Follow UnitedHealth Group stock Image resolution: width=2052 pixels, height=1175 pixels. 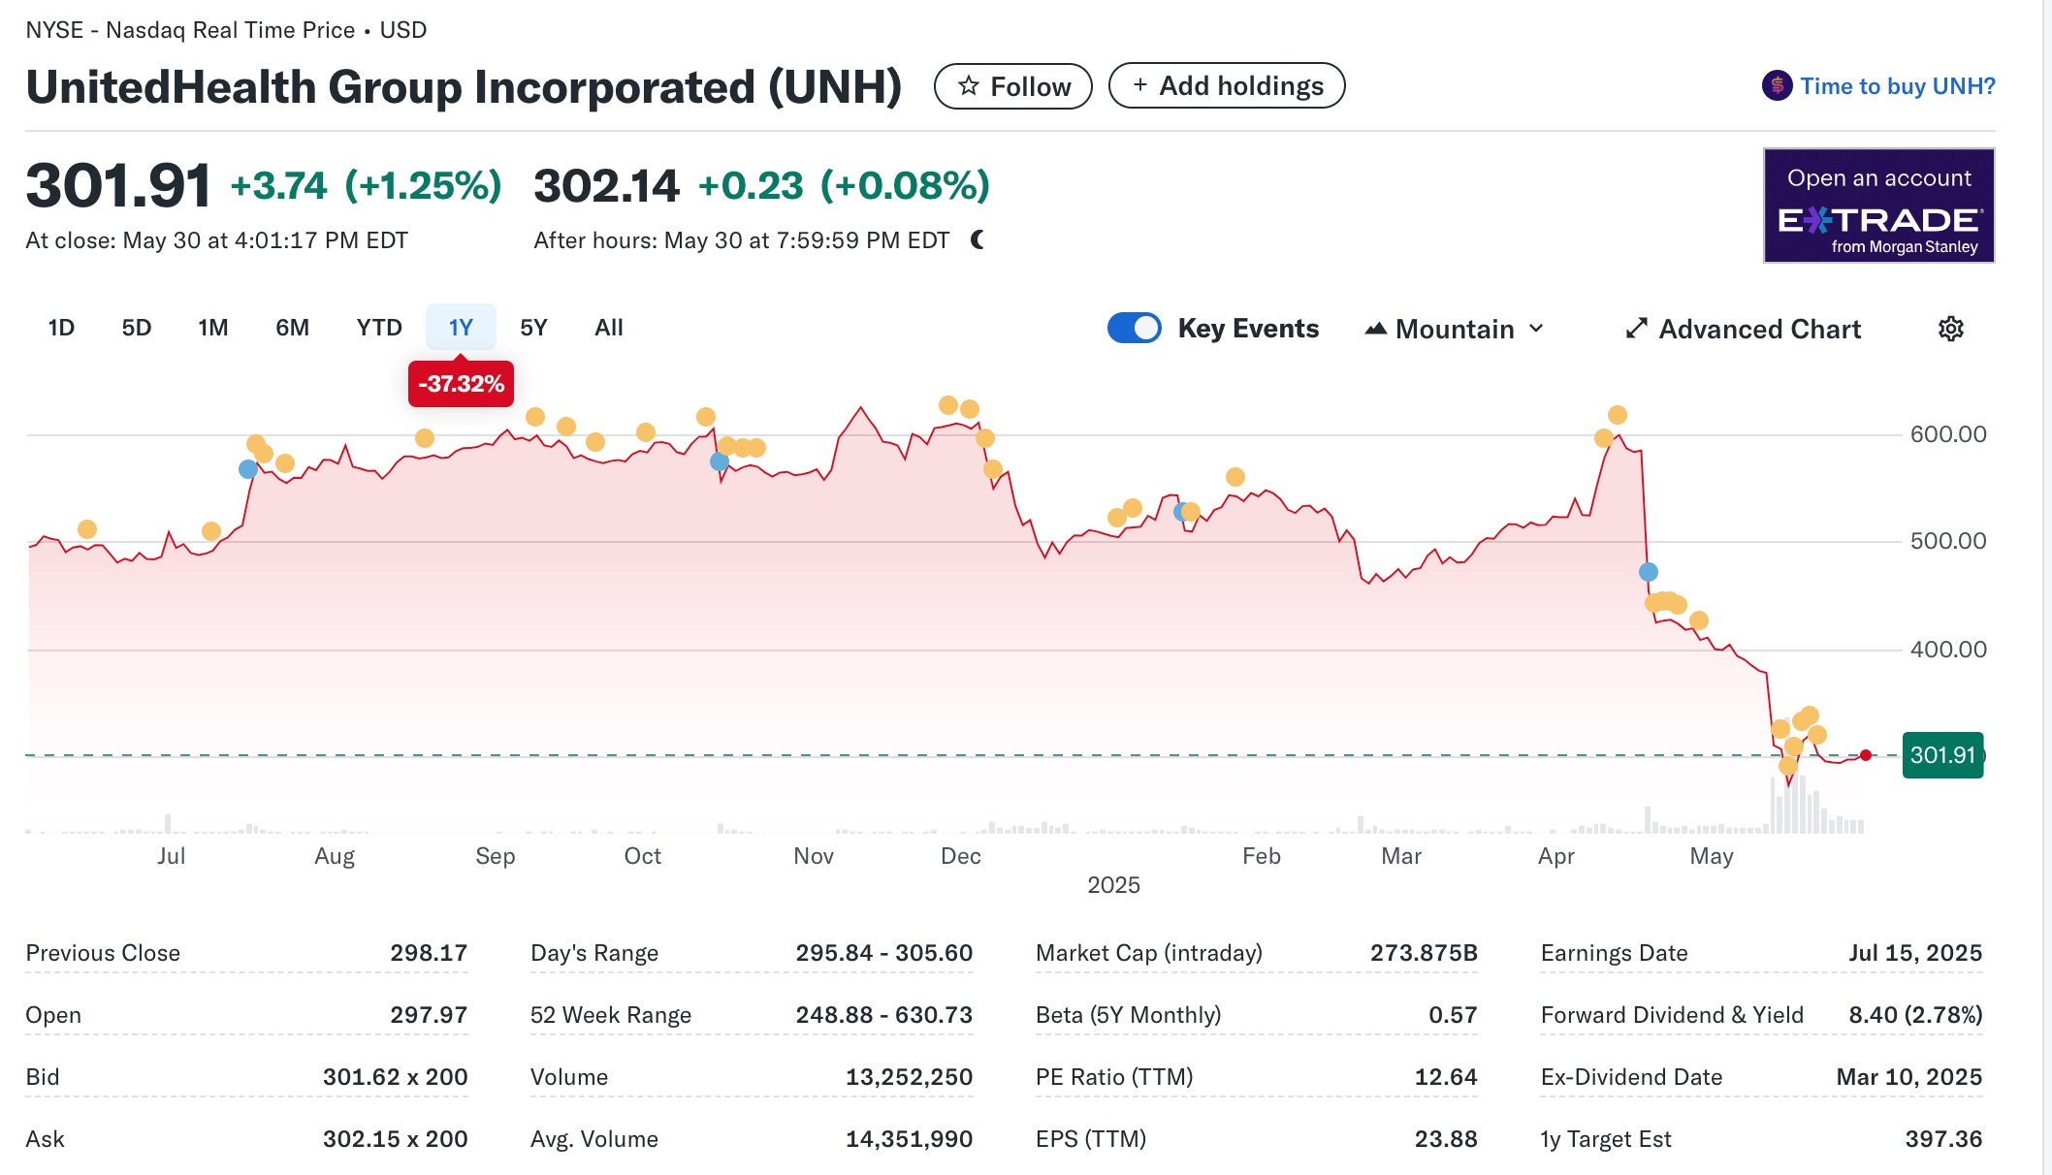pyautogui.click(x=1013, y=86)
